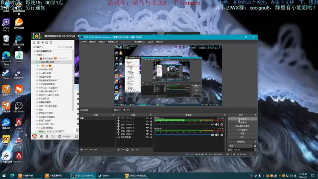Adjust the 桌面音频 blue volume slider

point(184,135)
